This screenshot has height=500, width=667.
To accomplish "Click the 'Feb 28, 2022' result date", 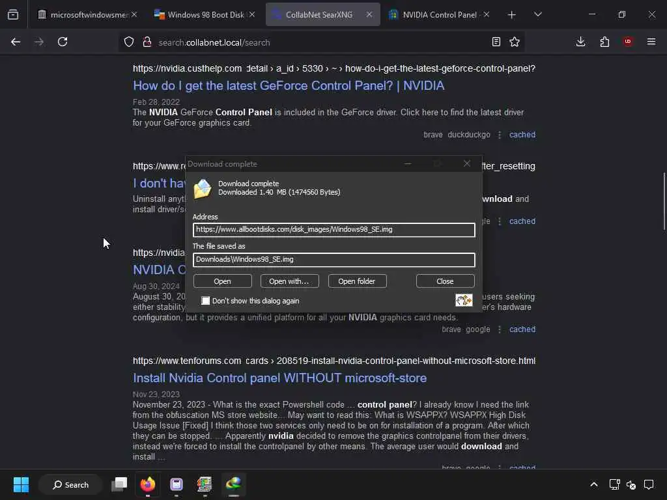I will (156, 102).
